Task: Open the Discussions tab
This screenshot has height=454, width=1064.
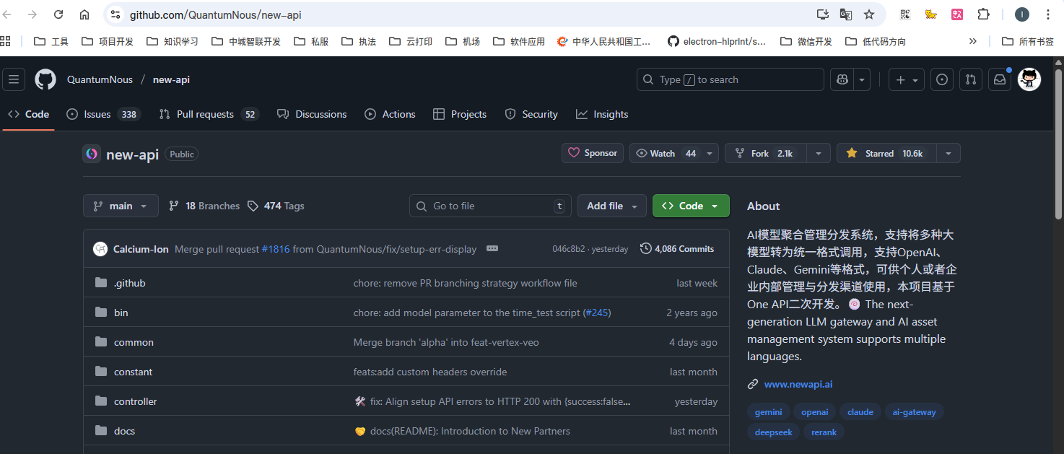Action: click(x=311, y=114)
